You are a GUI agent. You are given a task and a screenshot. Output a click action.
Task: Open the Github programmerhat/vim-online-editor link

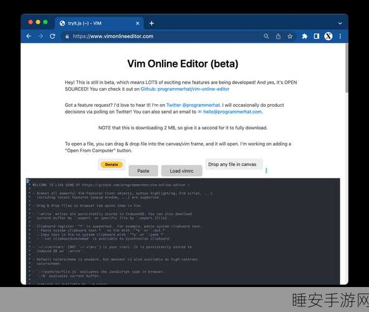tap(185, 89)
